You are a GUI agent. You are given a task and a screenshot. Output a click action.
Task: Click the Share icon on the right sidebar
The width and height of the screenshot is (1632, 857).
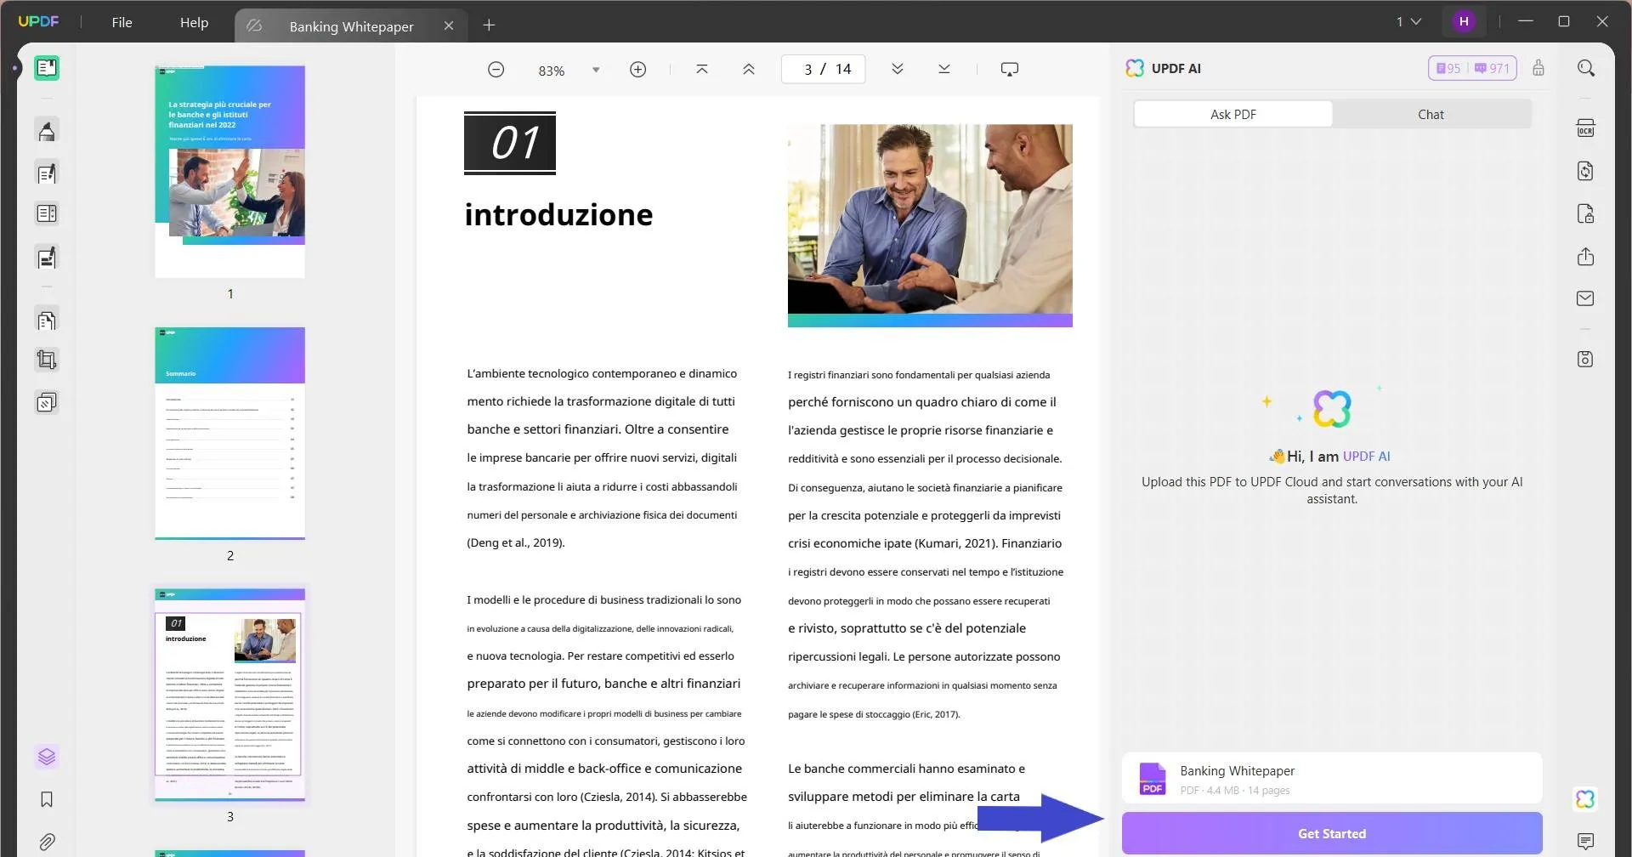tap(1586, 256)
